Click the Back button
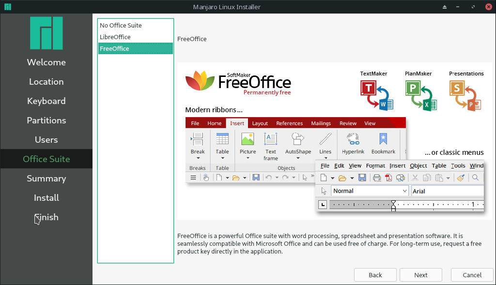496x285 pixels. point(375,275)
